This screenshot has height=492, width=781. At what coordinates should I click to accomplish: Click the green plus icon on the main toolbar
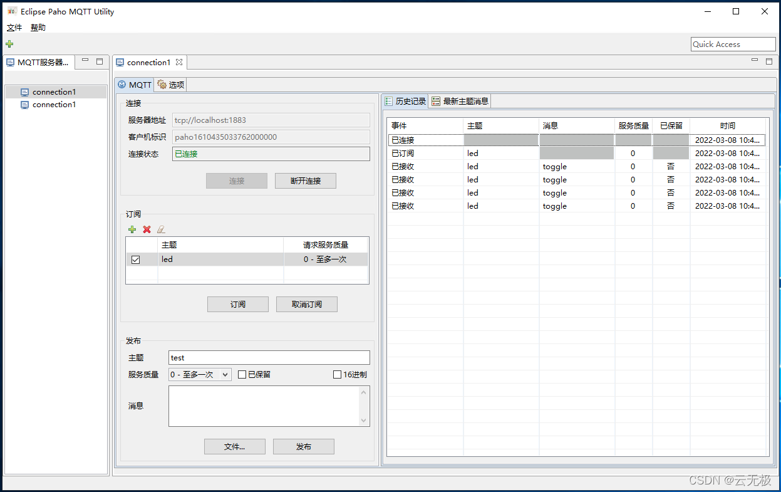coord(9,44)
